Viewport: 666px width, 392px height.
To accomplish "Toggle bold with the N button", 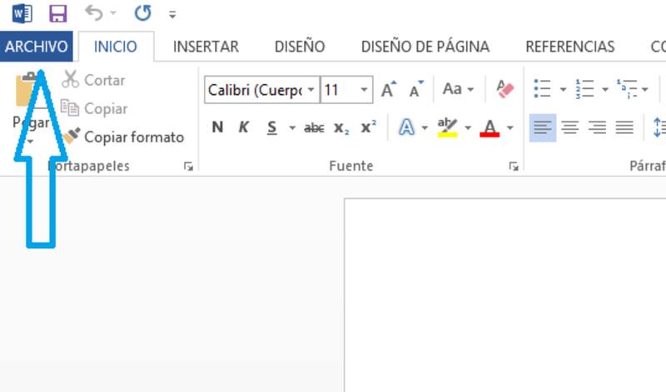I will (217, 127).
